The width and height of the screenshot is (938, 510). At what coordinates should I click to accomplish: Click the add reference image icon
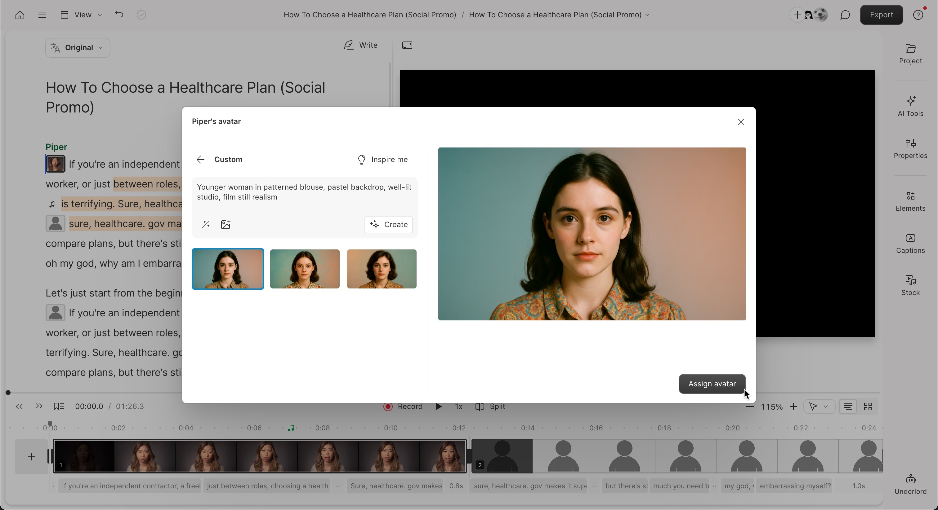(x=226, y=224)
